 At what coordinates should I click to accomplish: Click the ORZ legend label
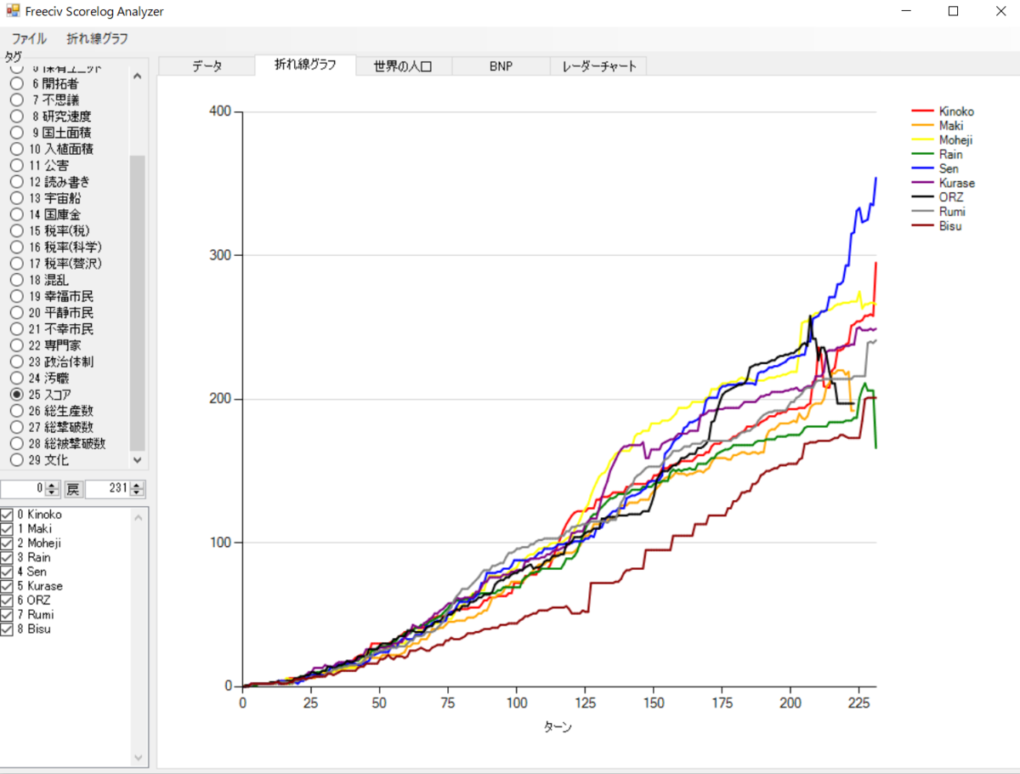click(951, 197)
